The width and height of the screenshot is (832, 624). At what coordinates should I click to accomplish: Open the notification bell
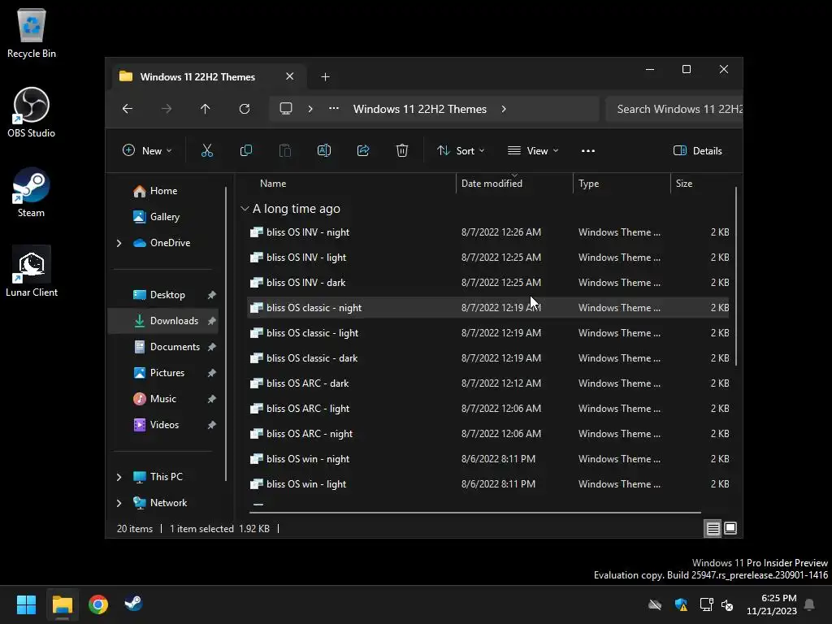click(809, 604)
